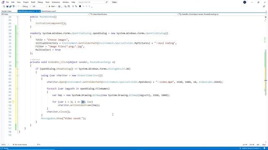Image resolution: width=268 pixels, height=150 pixels.
Task: Click the Save icon in toolbar
Action: 8,7
